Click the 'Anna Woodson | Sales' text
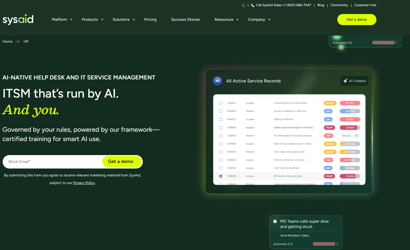The image size is (410, 250). (x=295, y=235)
